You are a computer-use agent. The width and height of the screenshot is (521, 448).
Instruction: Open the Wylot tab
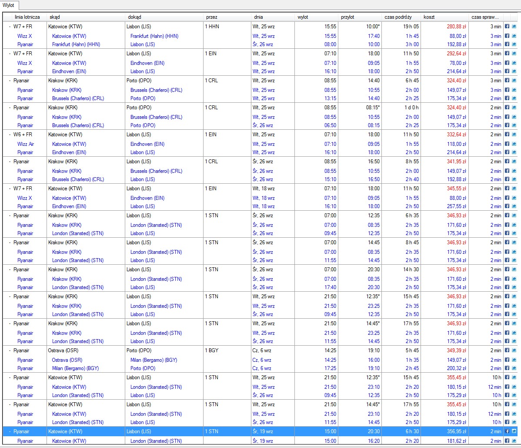9,5
